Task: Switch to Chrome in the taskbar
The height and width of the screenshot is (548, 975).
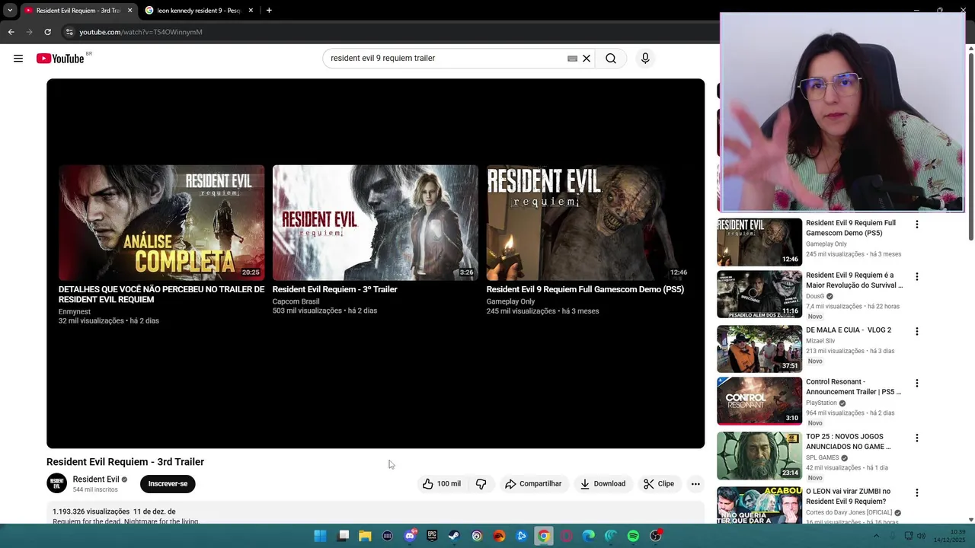Action: coord(544,536)
